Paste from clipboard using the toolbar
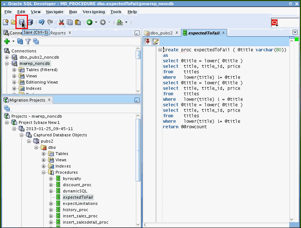301x228 pixels. [x=78, y=22]
